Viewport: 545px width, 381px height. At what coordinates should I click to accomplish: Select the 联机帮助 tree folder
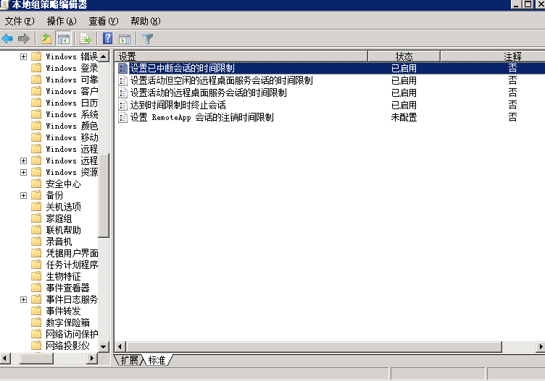tap(63, 230)
